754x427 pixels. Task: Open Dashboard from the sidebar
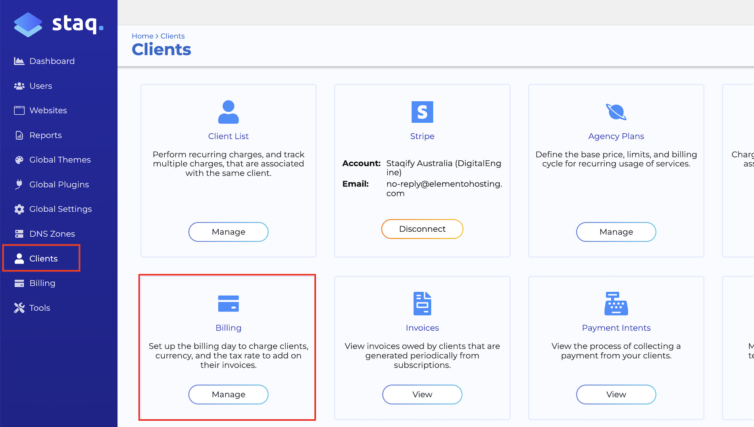click(52, 61)
